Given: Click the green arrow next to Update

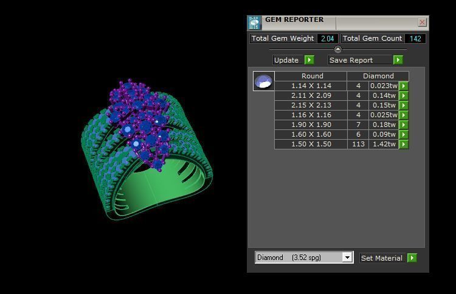Looking at the screenshot, I should tap(309, 60).
